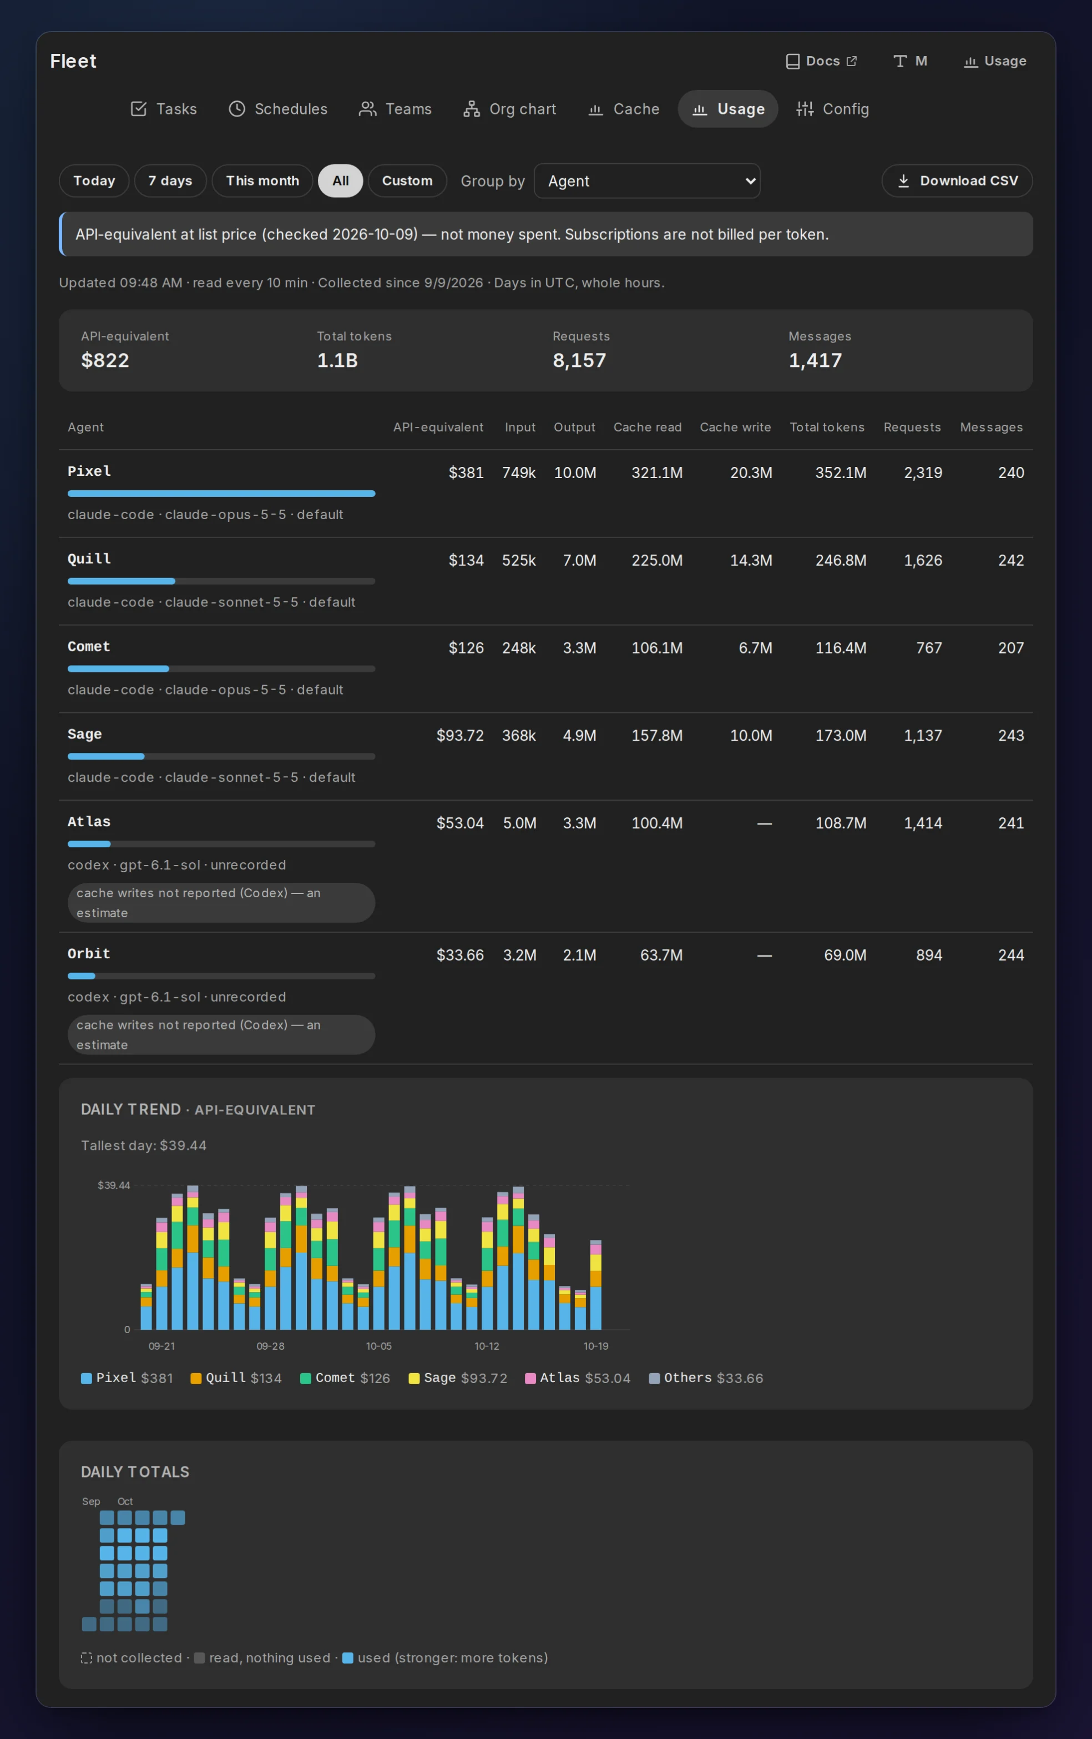
Task: Click the Tasks checkbox-pencil icon
Action: point(139,109)
